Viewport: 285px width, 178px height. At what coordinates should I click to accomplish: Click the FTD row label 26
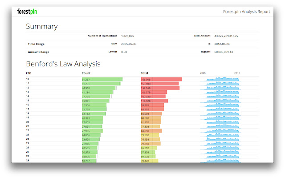coord(28,147)
